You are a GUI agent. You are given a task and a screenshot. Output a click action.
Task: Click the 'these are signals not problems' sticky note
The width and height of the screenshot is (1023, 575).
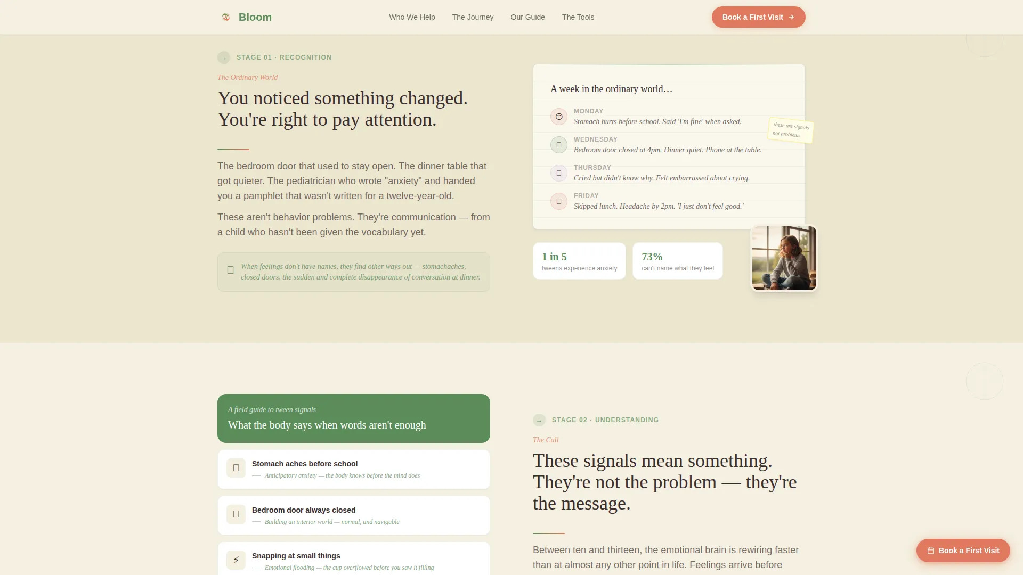pyautogui.click(x=791, y=130)
